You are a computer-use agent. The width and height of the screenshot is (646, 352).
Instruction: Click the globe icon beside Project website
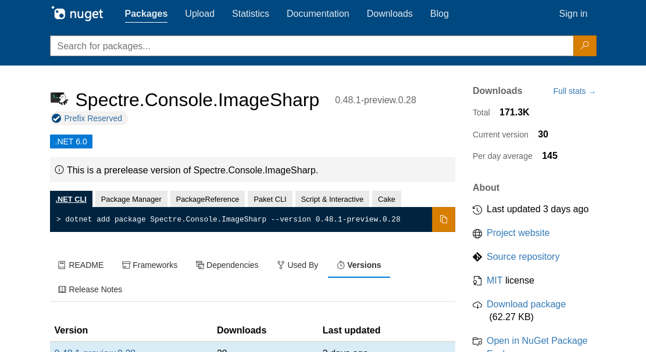pos(477,234)
